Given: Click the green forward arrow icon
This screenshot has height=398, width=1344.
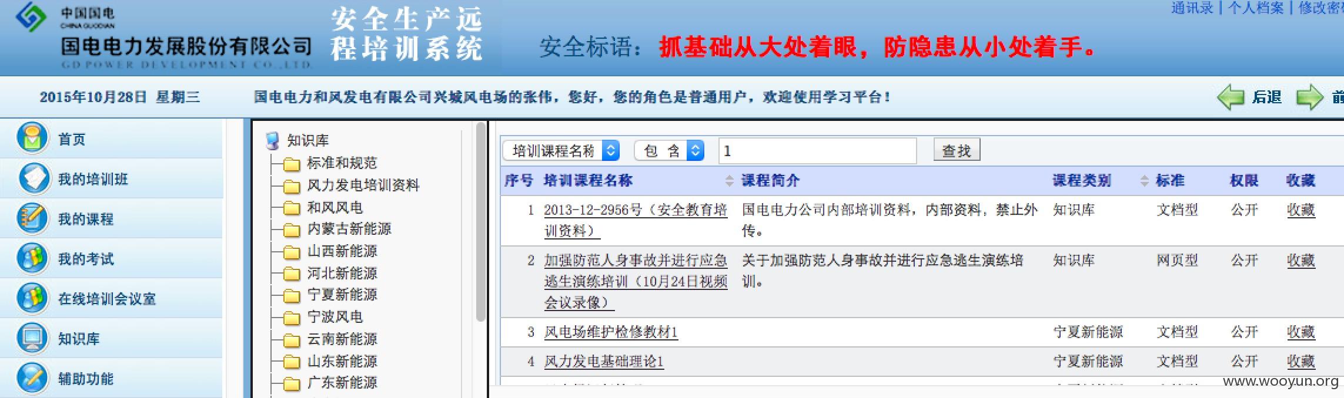Looking at the screenshot, I should (x=1310, y=97).
